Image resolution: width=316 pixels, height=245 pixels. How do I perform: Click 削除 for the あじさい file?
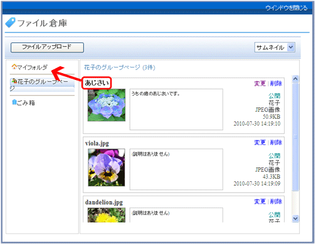[x=276, y=83]
